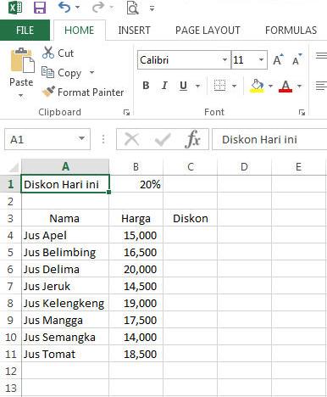Cut the selected cell
Screen dimensions: 327x397
click(58, 53)
